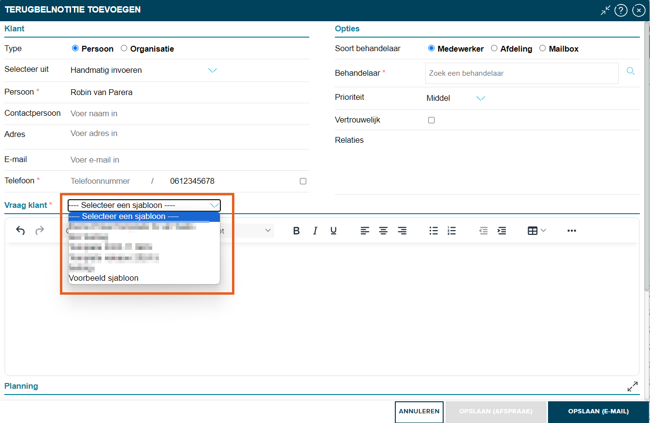The height and width of the screenshot is (423, 650).
Task: Show more editor toolbar options
Action: click(x=572, y=231)
